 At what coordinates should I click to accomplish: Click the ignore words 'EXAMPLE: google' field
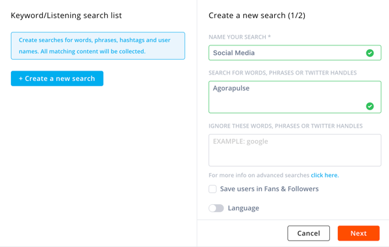pyautogui.click(x=295, y=150)
